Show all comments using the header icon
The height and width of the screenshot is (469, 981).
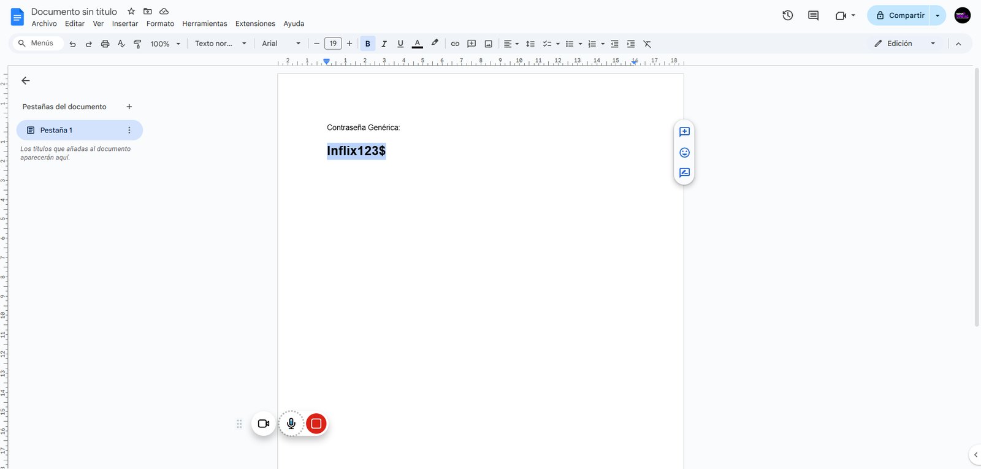814,15
